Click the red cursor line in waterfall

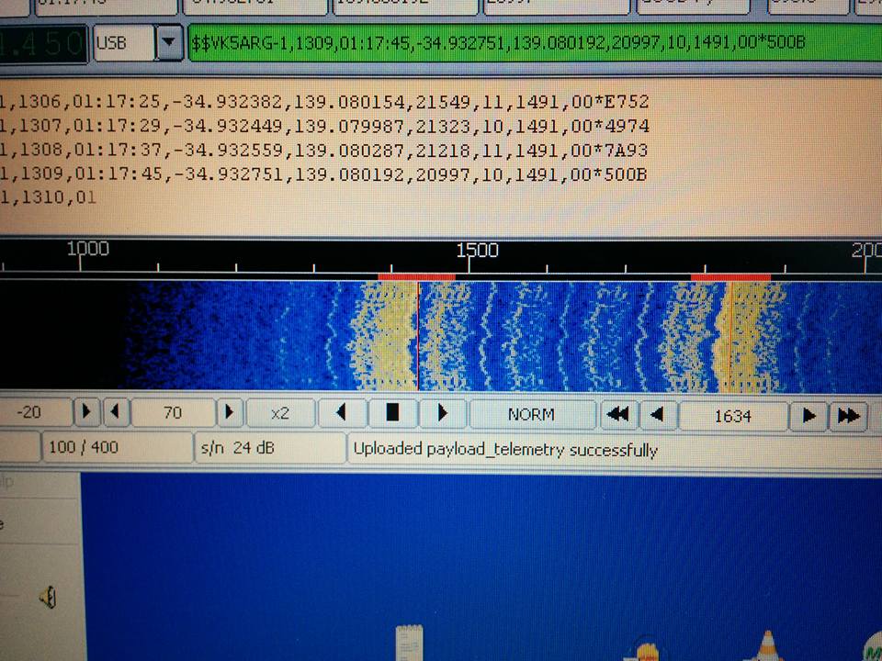pos(418,336)
